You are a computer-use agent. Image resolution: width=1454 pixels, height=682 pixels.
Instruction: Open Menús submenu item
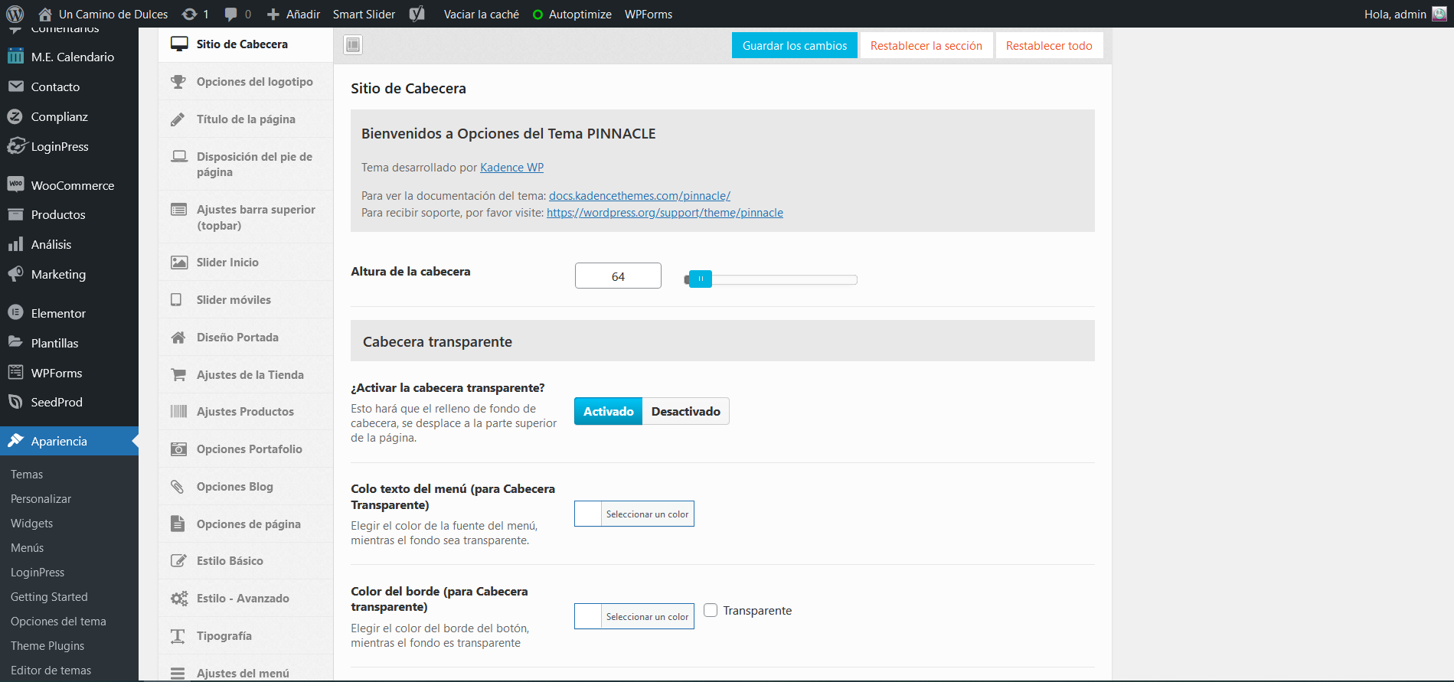(x=27, y=547)
